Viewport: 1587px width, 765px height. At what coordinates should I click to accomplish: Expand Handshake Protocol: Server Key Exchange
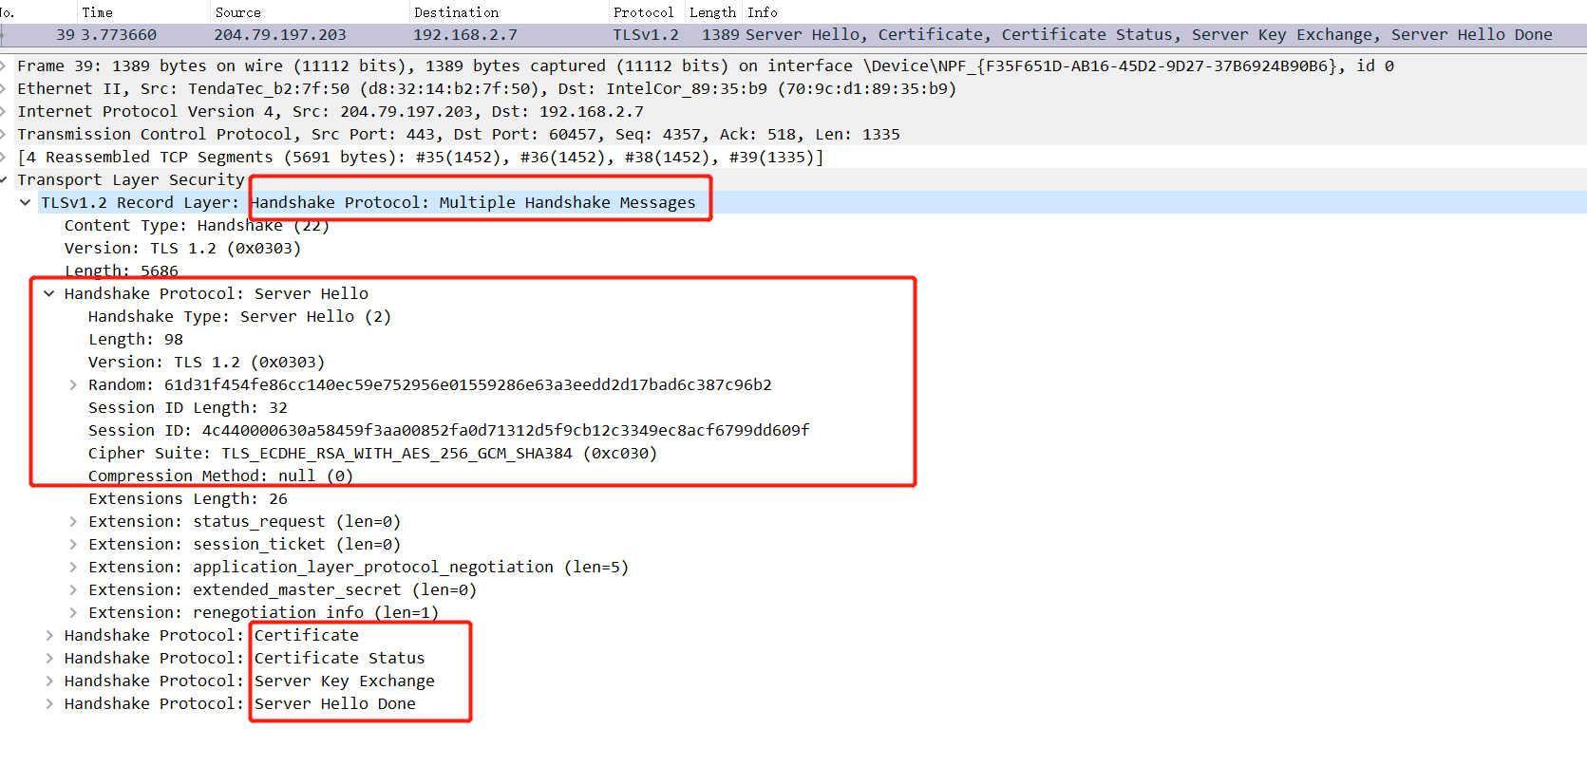click(x=49, y=681)
